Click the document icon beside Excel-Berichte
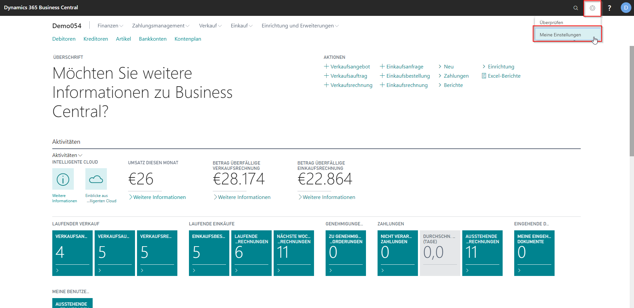 coord(484,76)
